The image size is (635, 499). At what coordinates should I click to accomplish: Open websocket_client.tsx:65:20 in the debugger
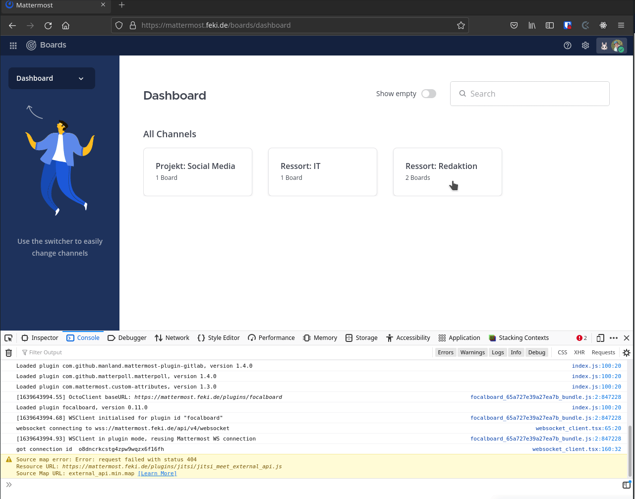point(578,428)
